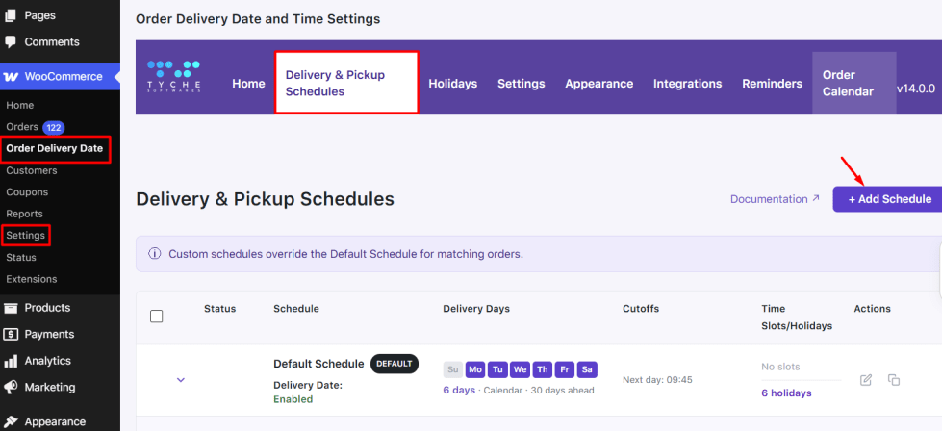Open WooCommerce menu in sidebar

60,77
